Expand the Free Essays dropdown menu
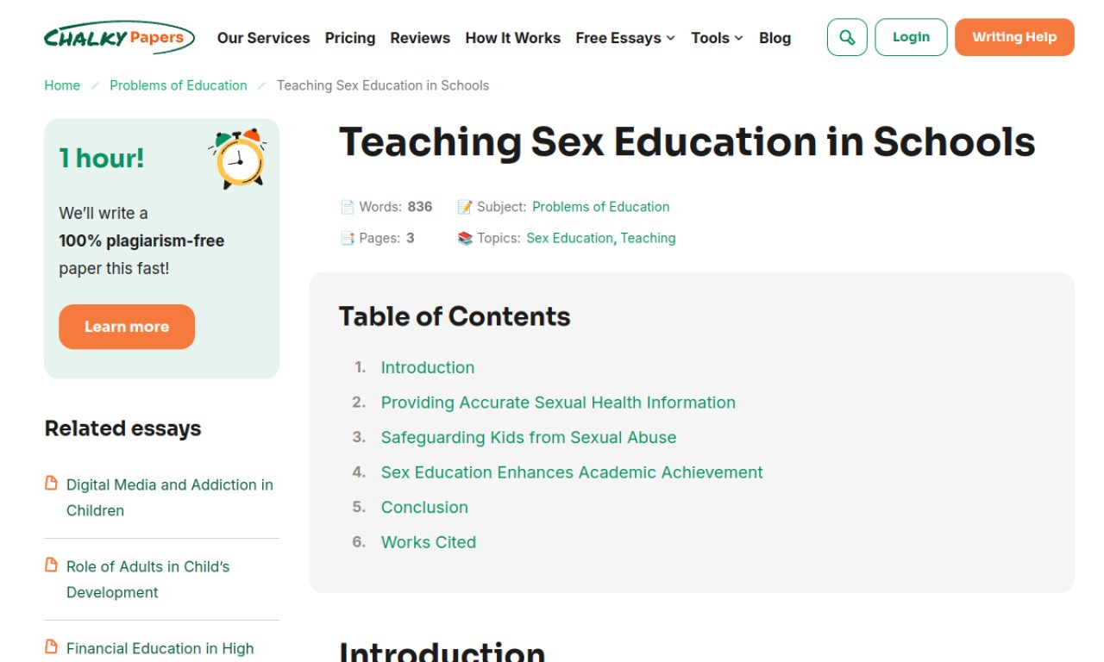This screenshot has height=662, width=1104. click(624, 38)
